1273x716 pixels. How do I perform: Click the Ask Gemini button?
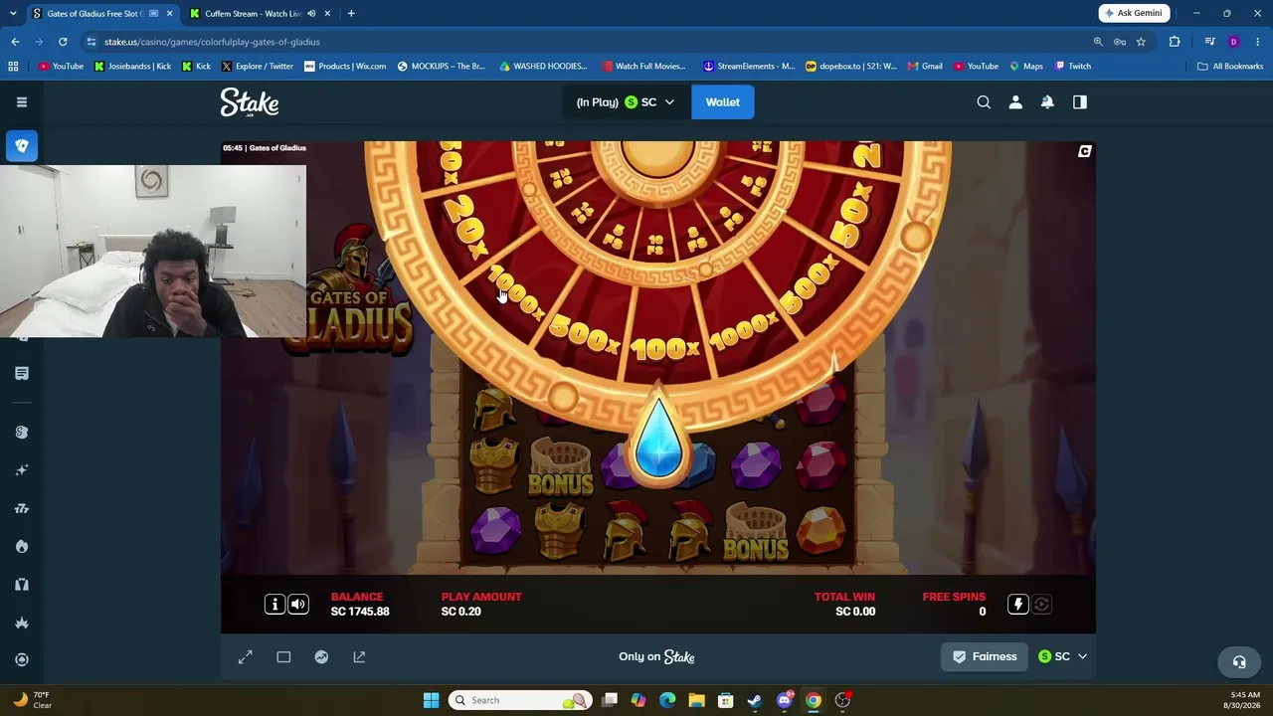pyautogui.click(x=1134, y=13)
